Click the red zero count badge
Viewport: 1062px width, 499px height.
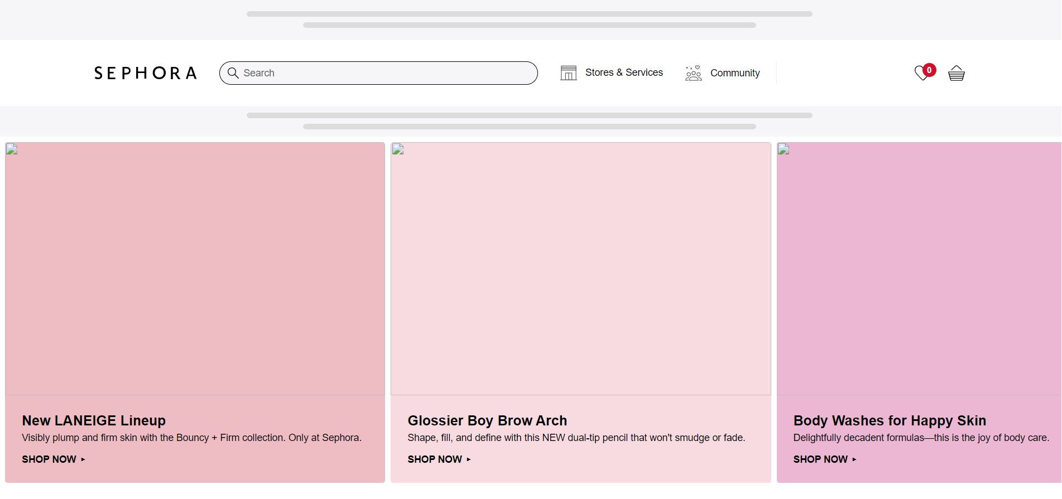pos(929,70)
